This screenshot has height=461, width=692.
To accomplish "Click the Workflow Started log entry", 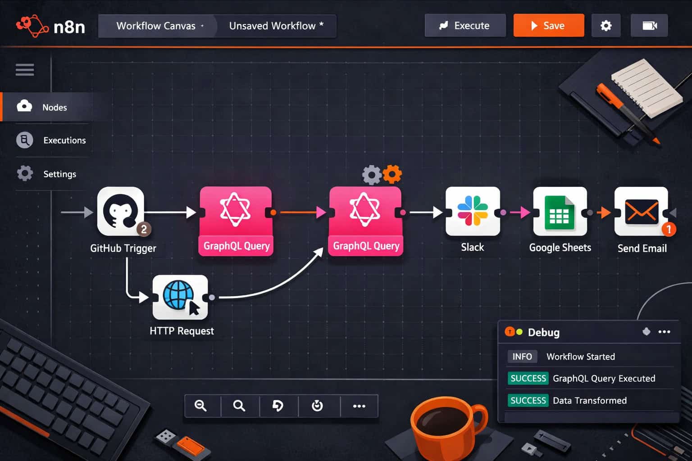I will point(581,357).
